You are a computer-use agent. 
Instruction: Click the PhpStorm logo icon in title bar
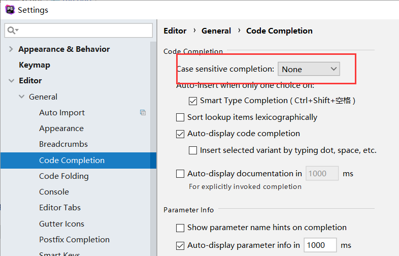[10, 10]
